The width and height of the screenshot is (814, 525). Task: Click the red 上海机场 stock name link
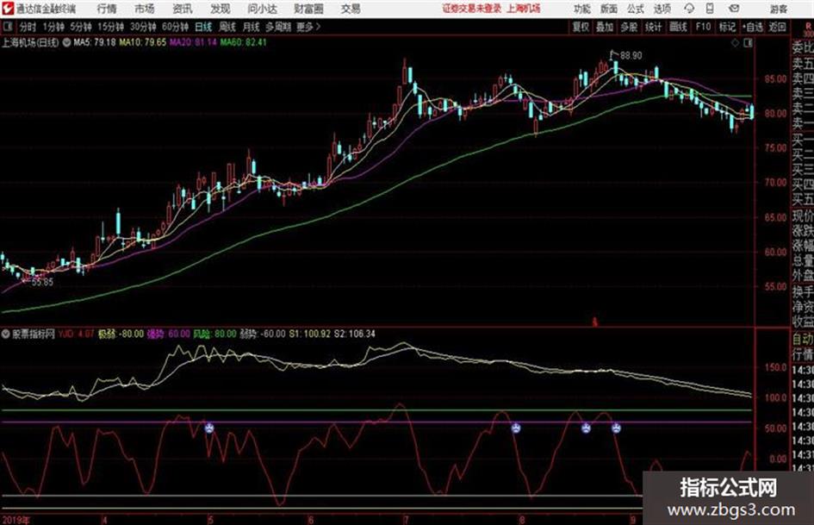pos(523,9)
